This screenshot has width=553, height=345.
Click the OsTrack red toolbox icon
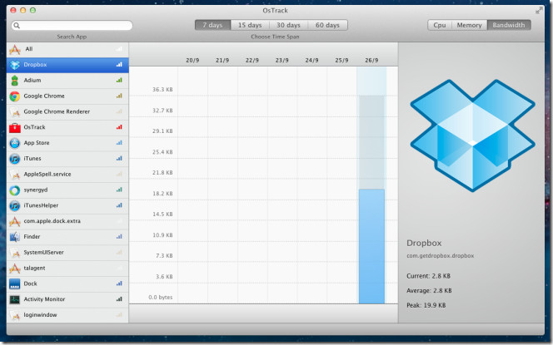pos(14,127)
